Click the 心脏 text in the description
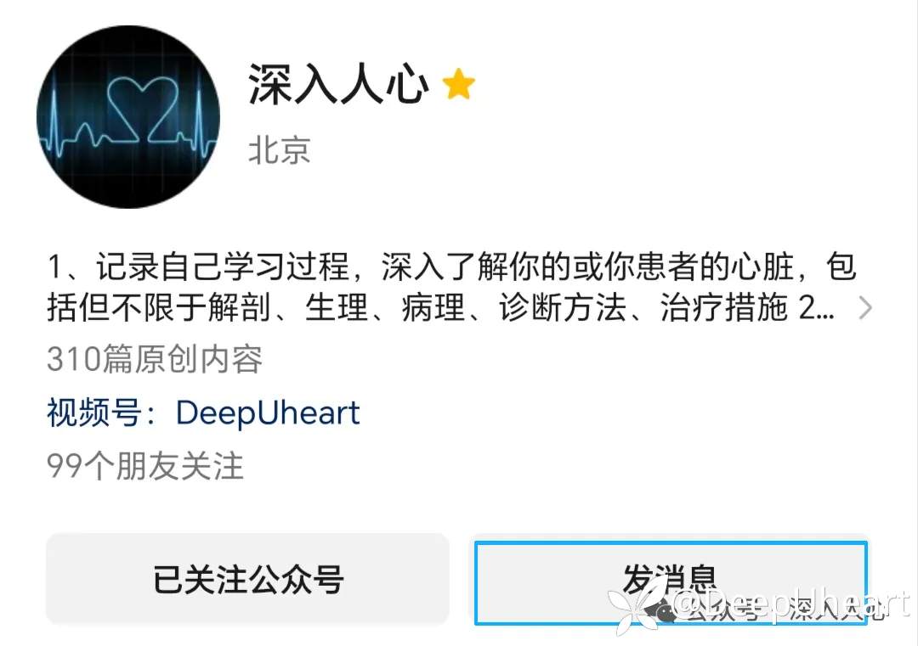 click(762, 266)
